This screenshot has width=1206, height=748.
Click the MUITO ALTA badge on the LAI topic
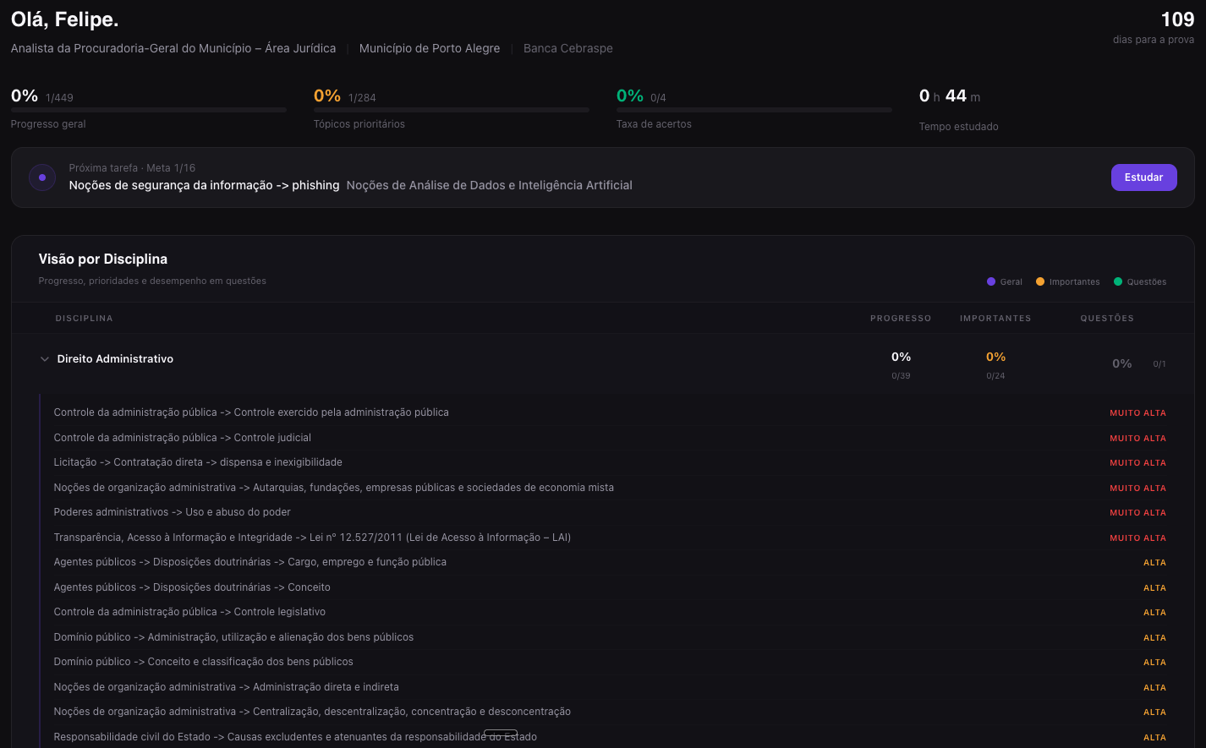pos(1137,538)
